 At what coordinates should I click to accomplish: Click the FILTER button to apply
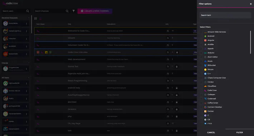[240, 132]
